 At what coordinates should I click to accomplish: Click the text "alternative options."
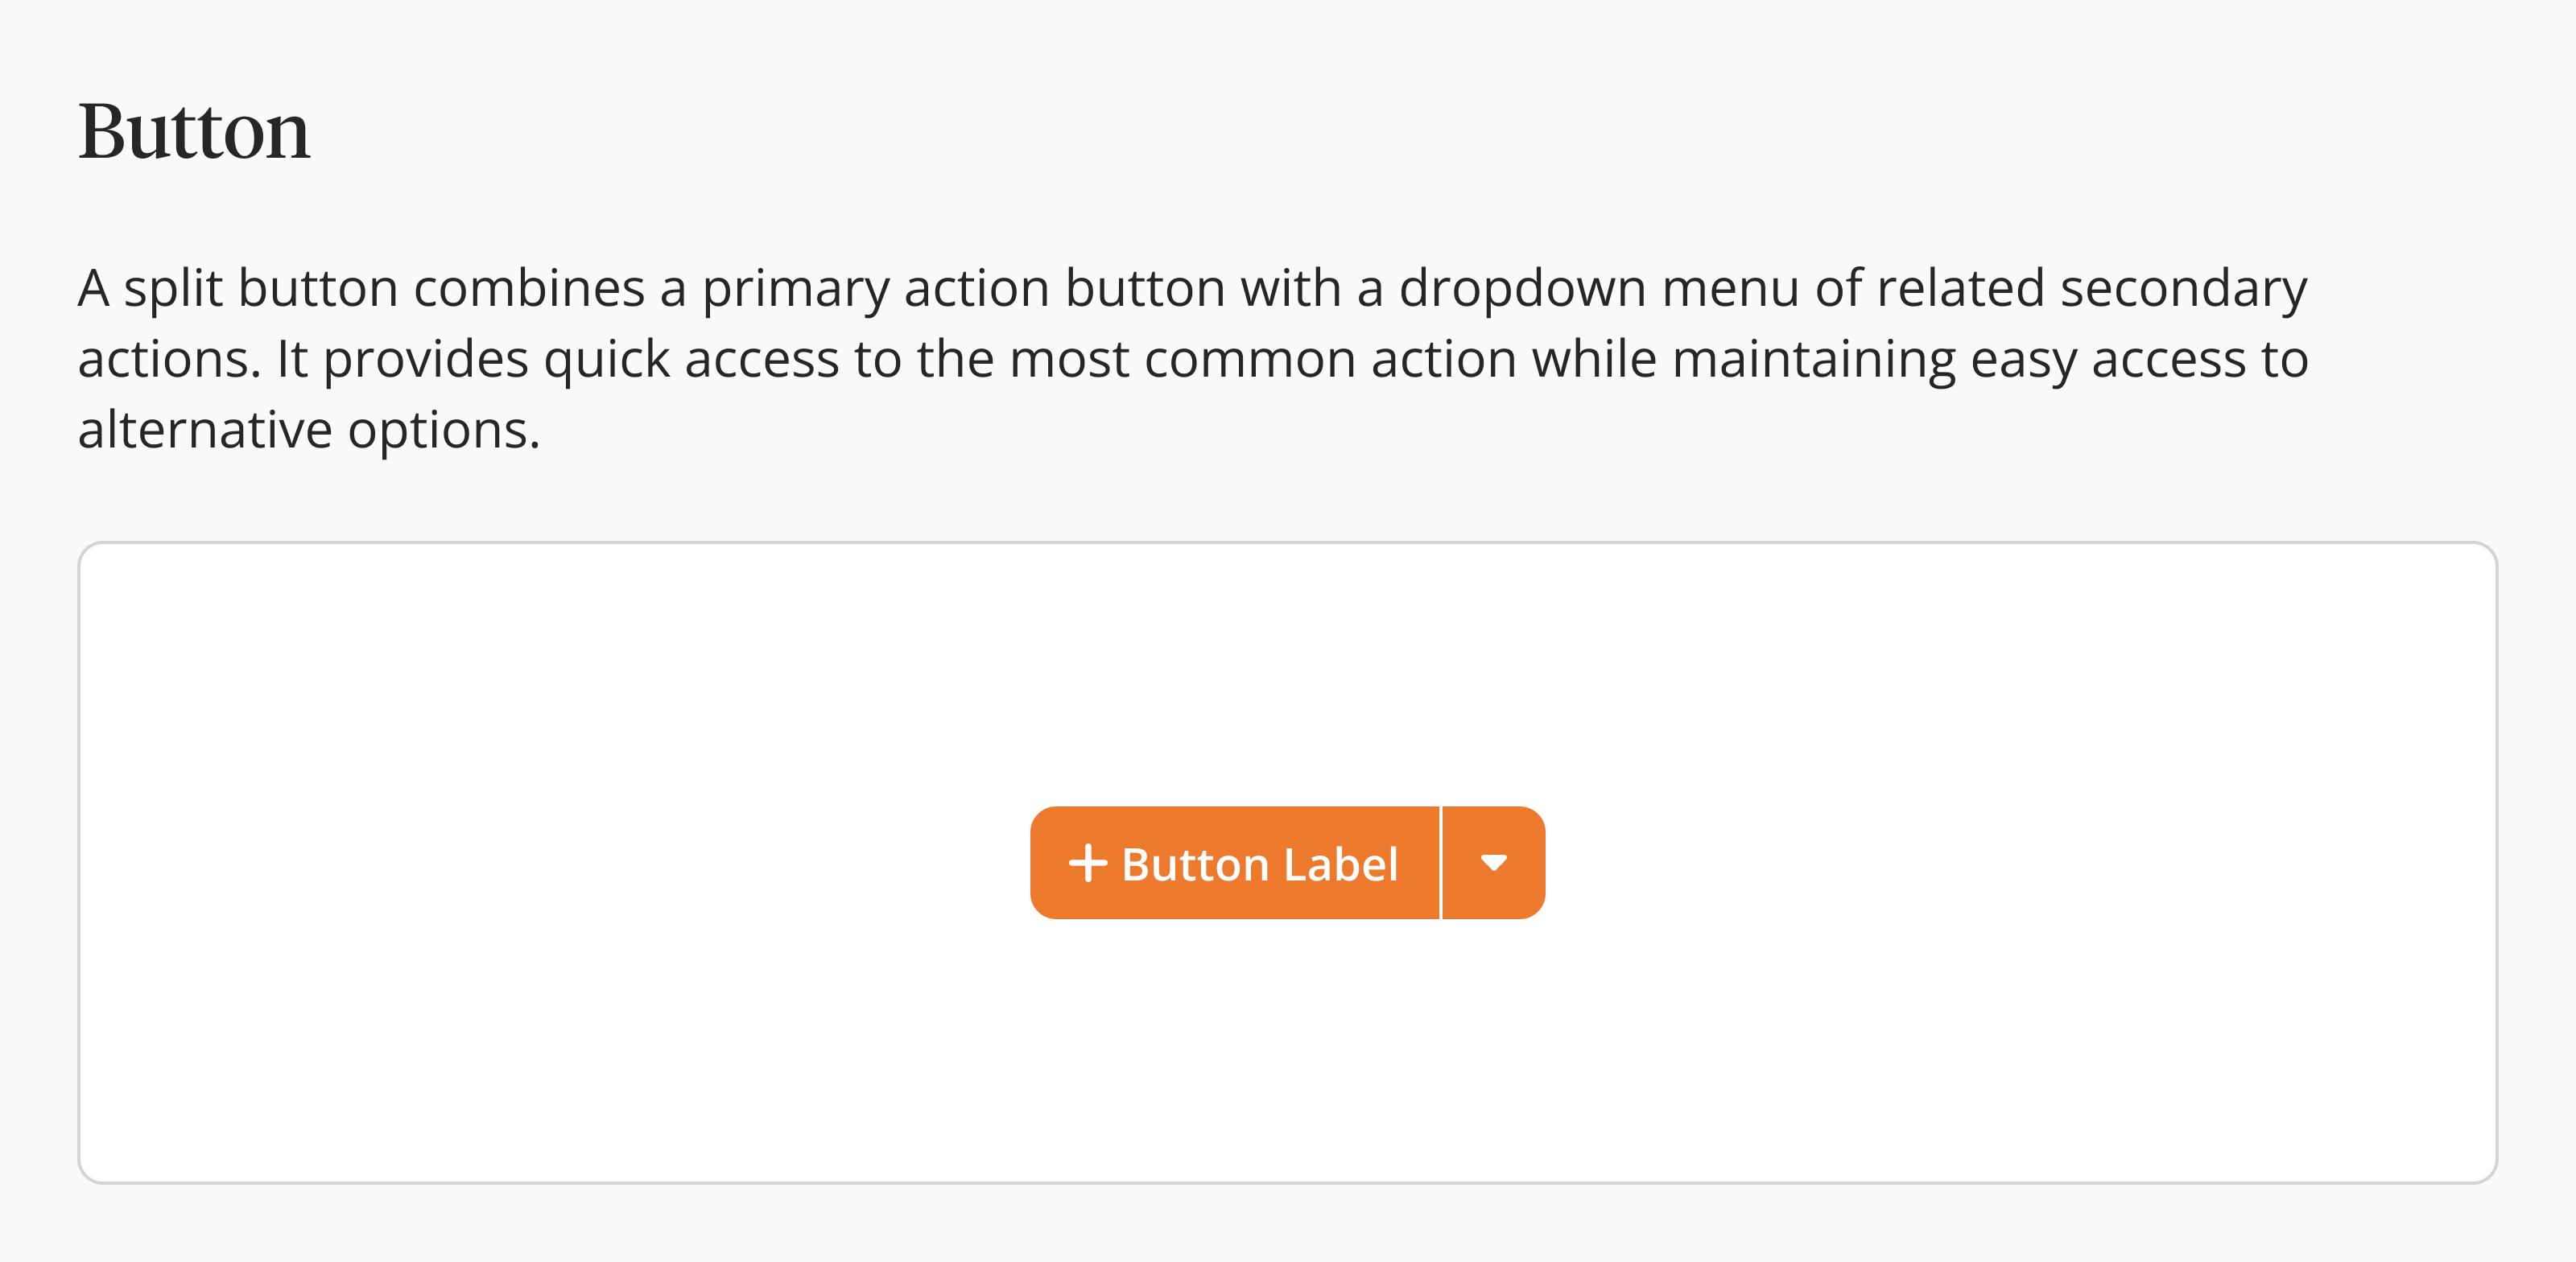tap(309, 431)
